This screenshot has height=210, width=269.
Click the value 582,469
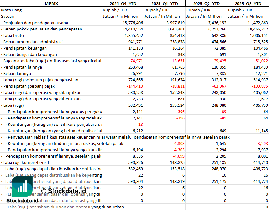point(136,169)
